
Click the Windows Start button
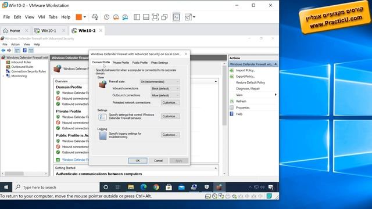[x=6, y=187]
